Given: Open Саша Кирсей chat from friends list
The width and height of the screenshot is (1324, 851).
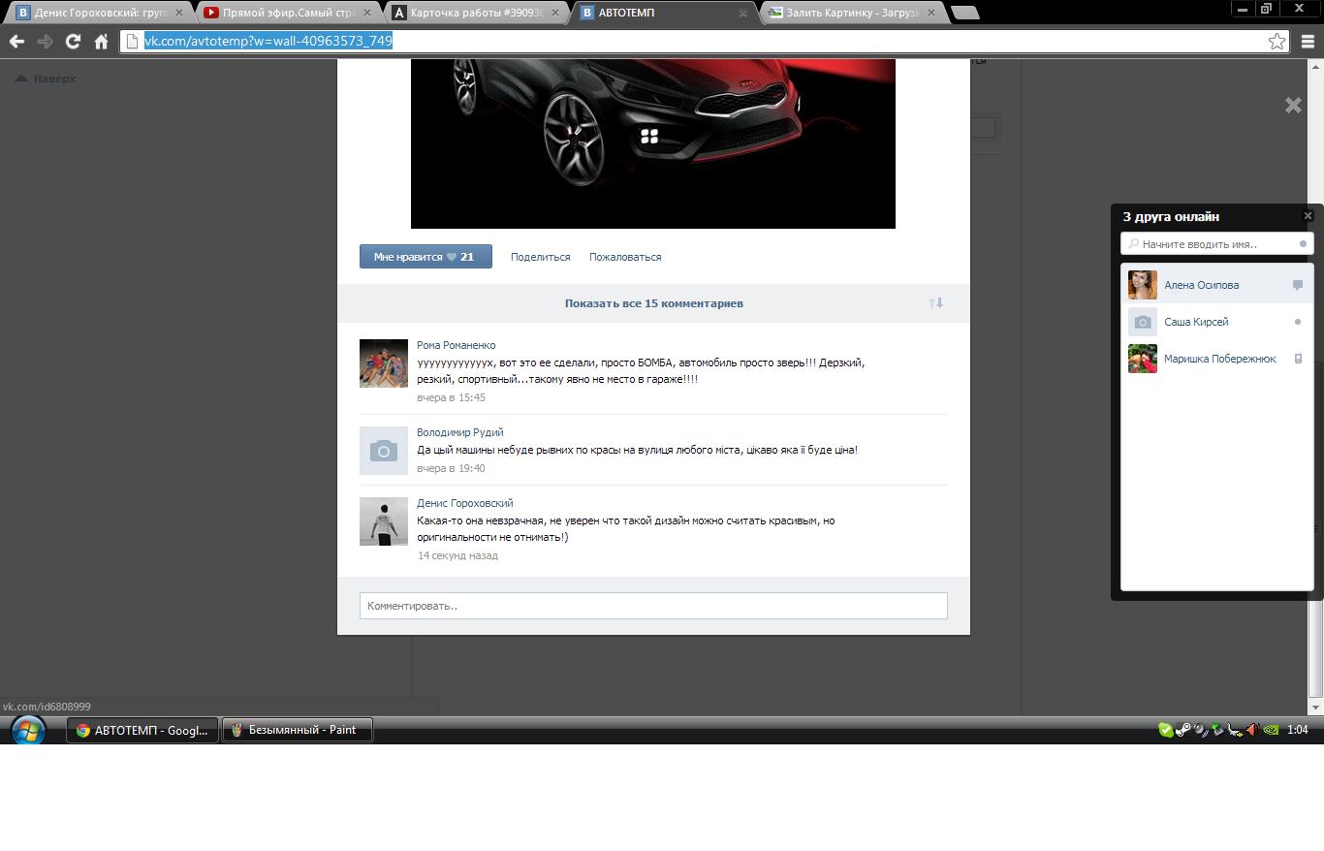Looking at the screenshot, I should (1216, 322).
